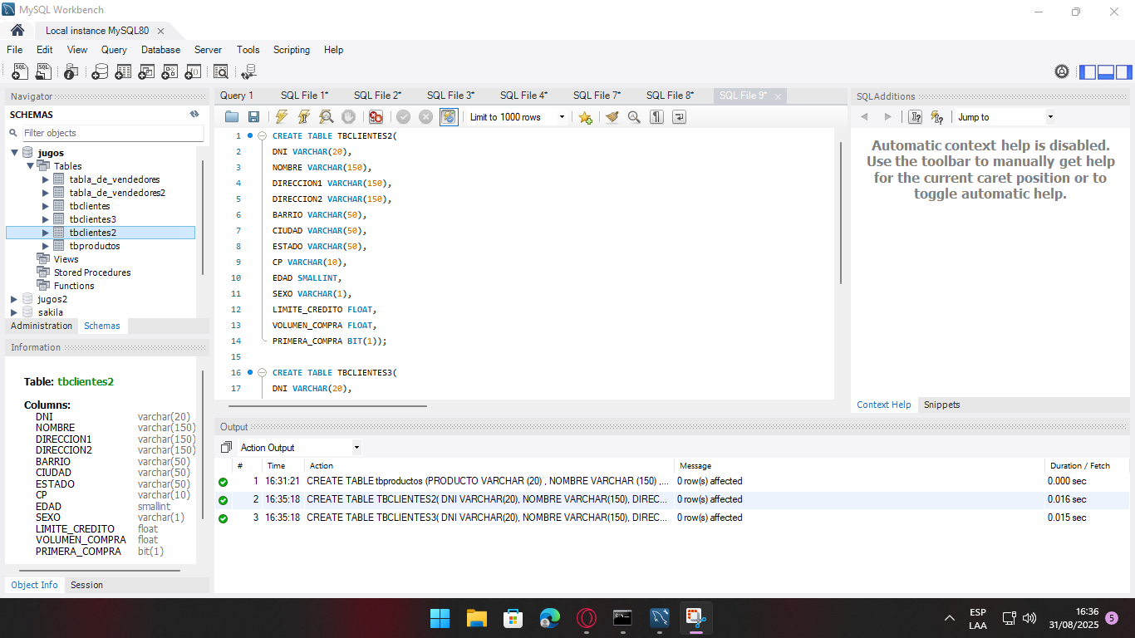Toggle invisible characters display
Viewport: 1135px width, 638px height.
click(x=656, y=117)
